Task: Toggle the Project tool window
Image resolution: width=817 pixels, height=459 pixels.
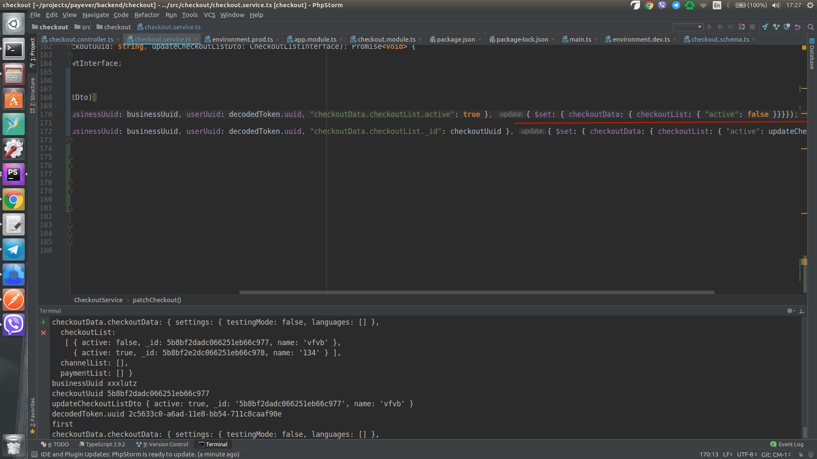Action: [33, 50]
